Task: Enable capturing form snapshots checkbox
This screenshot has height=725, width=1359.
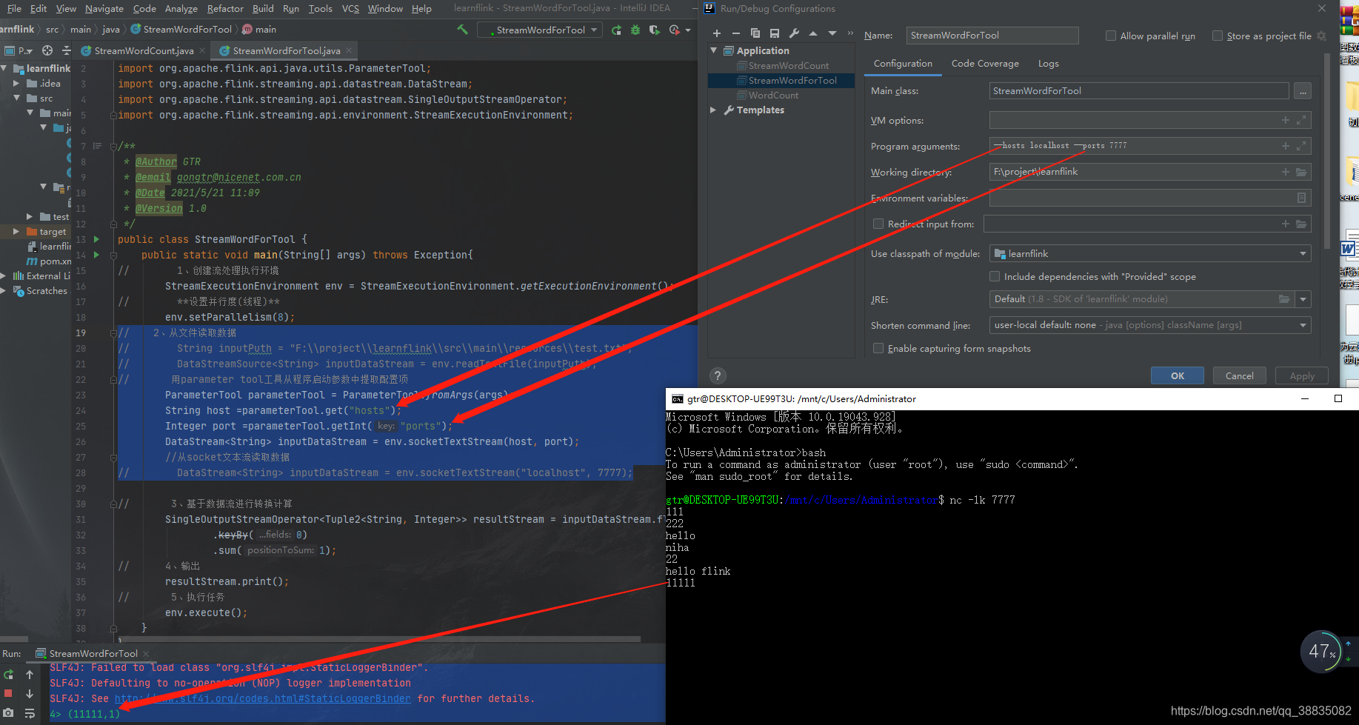Action: [x=878, y=348]
